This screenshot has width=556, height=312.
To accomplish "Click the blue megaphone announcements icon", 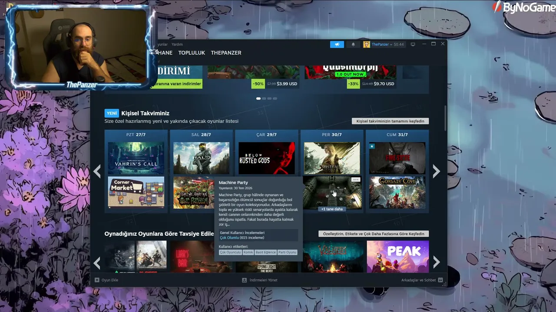I will coord(337,44).
